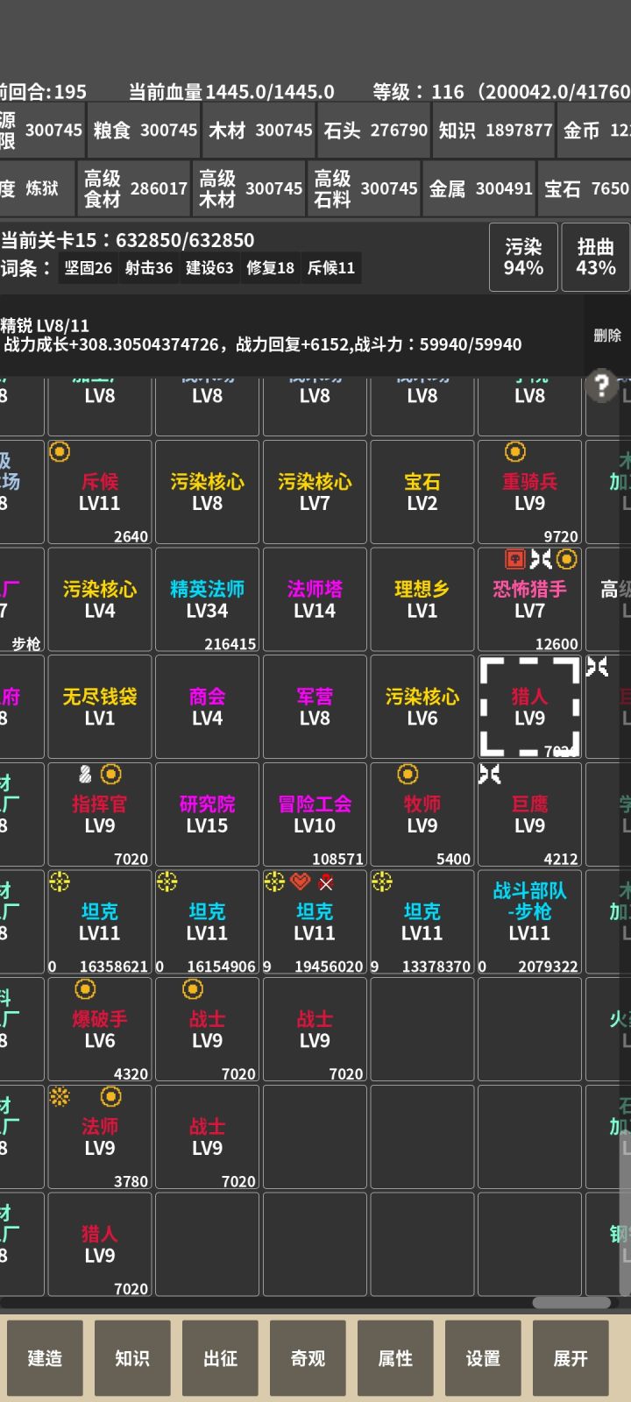Click crosshair icon on tank 16154906
The width and height of the screenshot is (631, 1402).
point(167,882)
